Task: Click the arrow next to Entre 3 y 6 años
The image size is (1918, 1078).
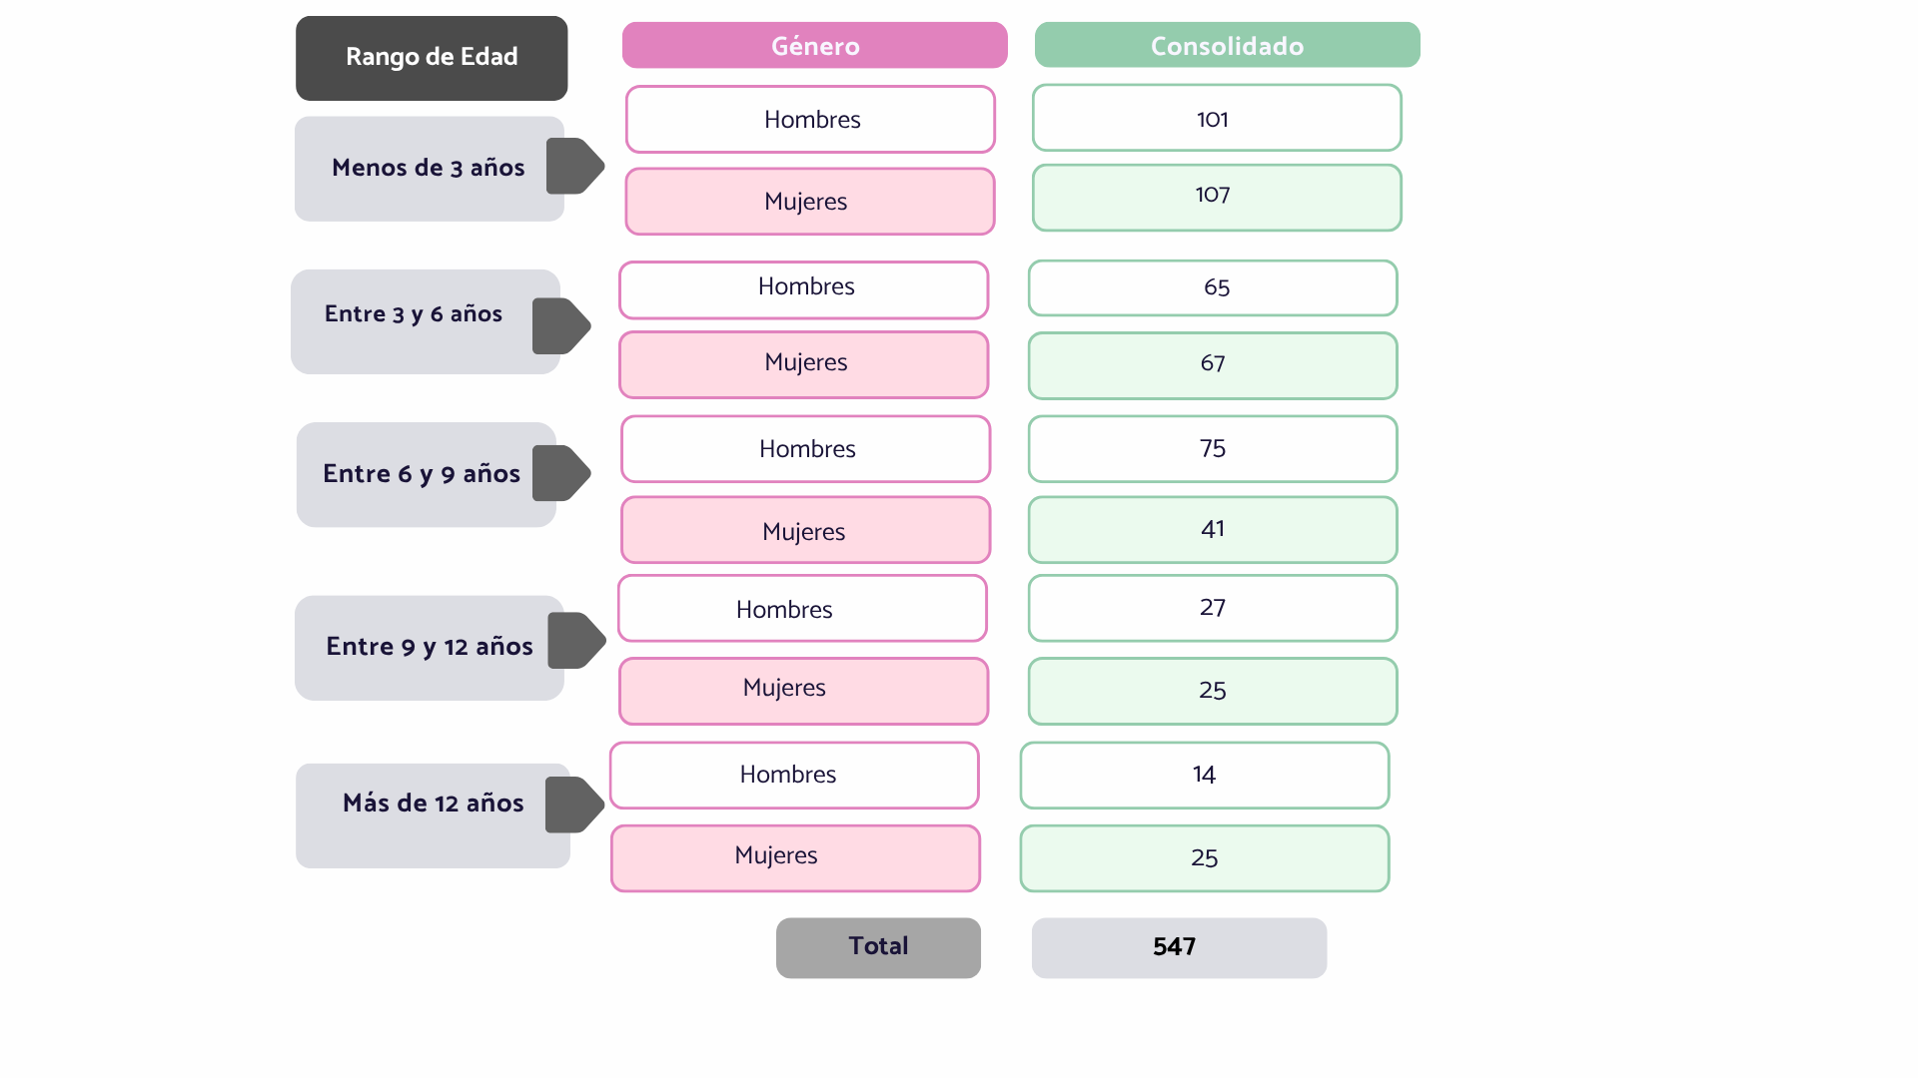Action: (561, 325)
